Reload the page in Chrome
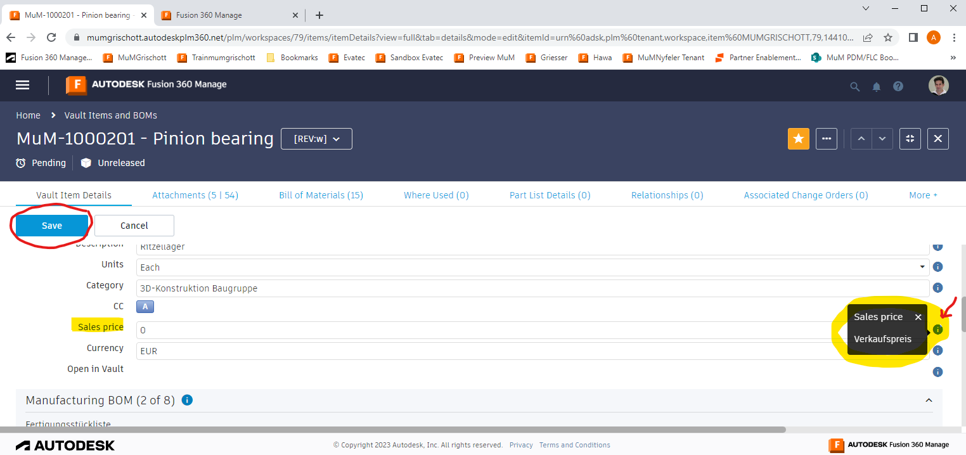 [x=51, y=37]
